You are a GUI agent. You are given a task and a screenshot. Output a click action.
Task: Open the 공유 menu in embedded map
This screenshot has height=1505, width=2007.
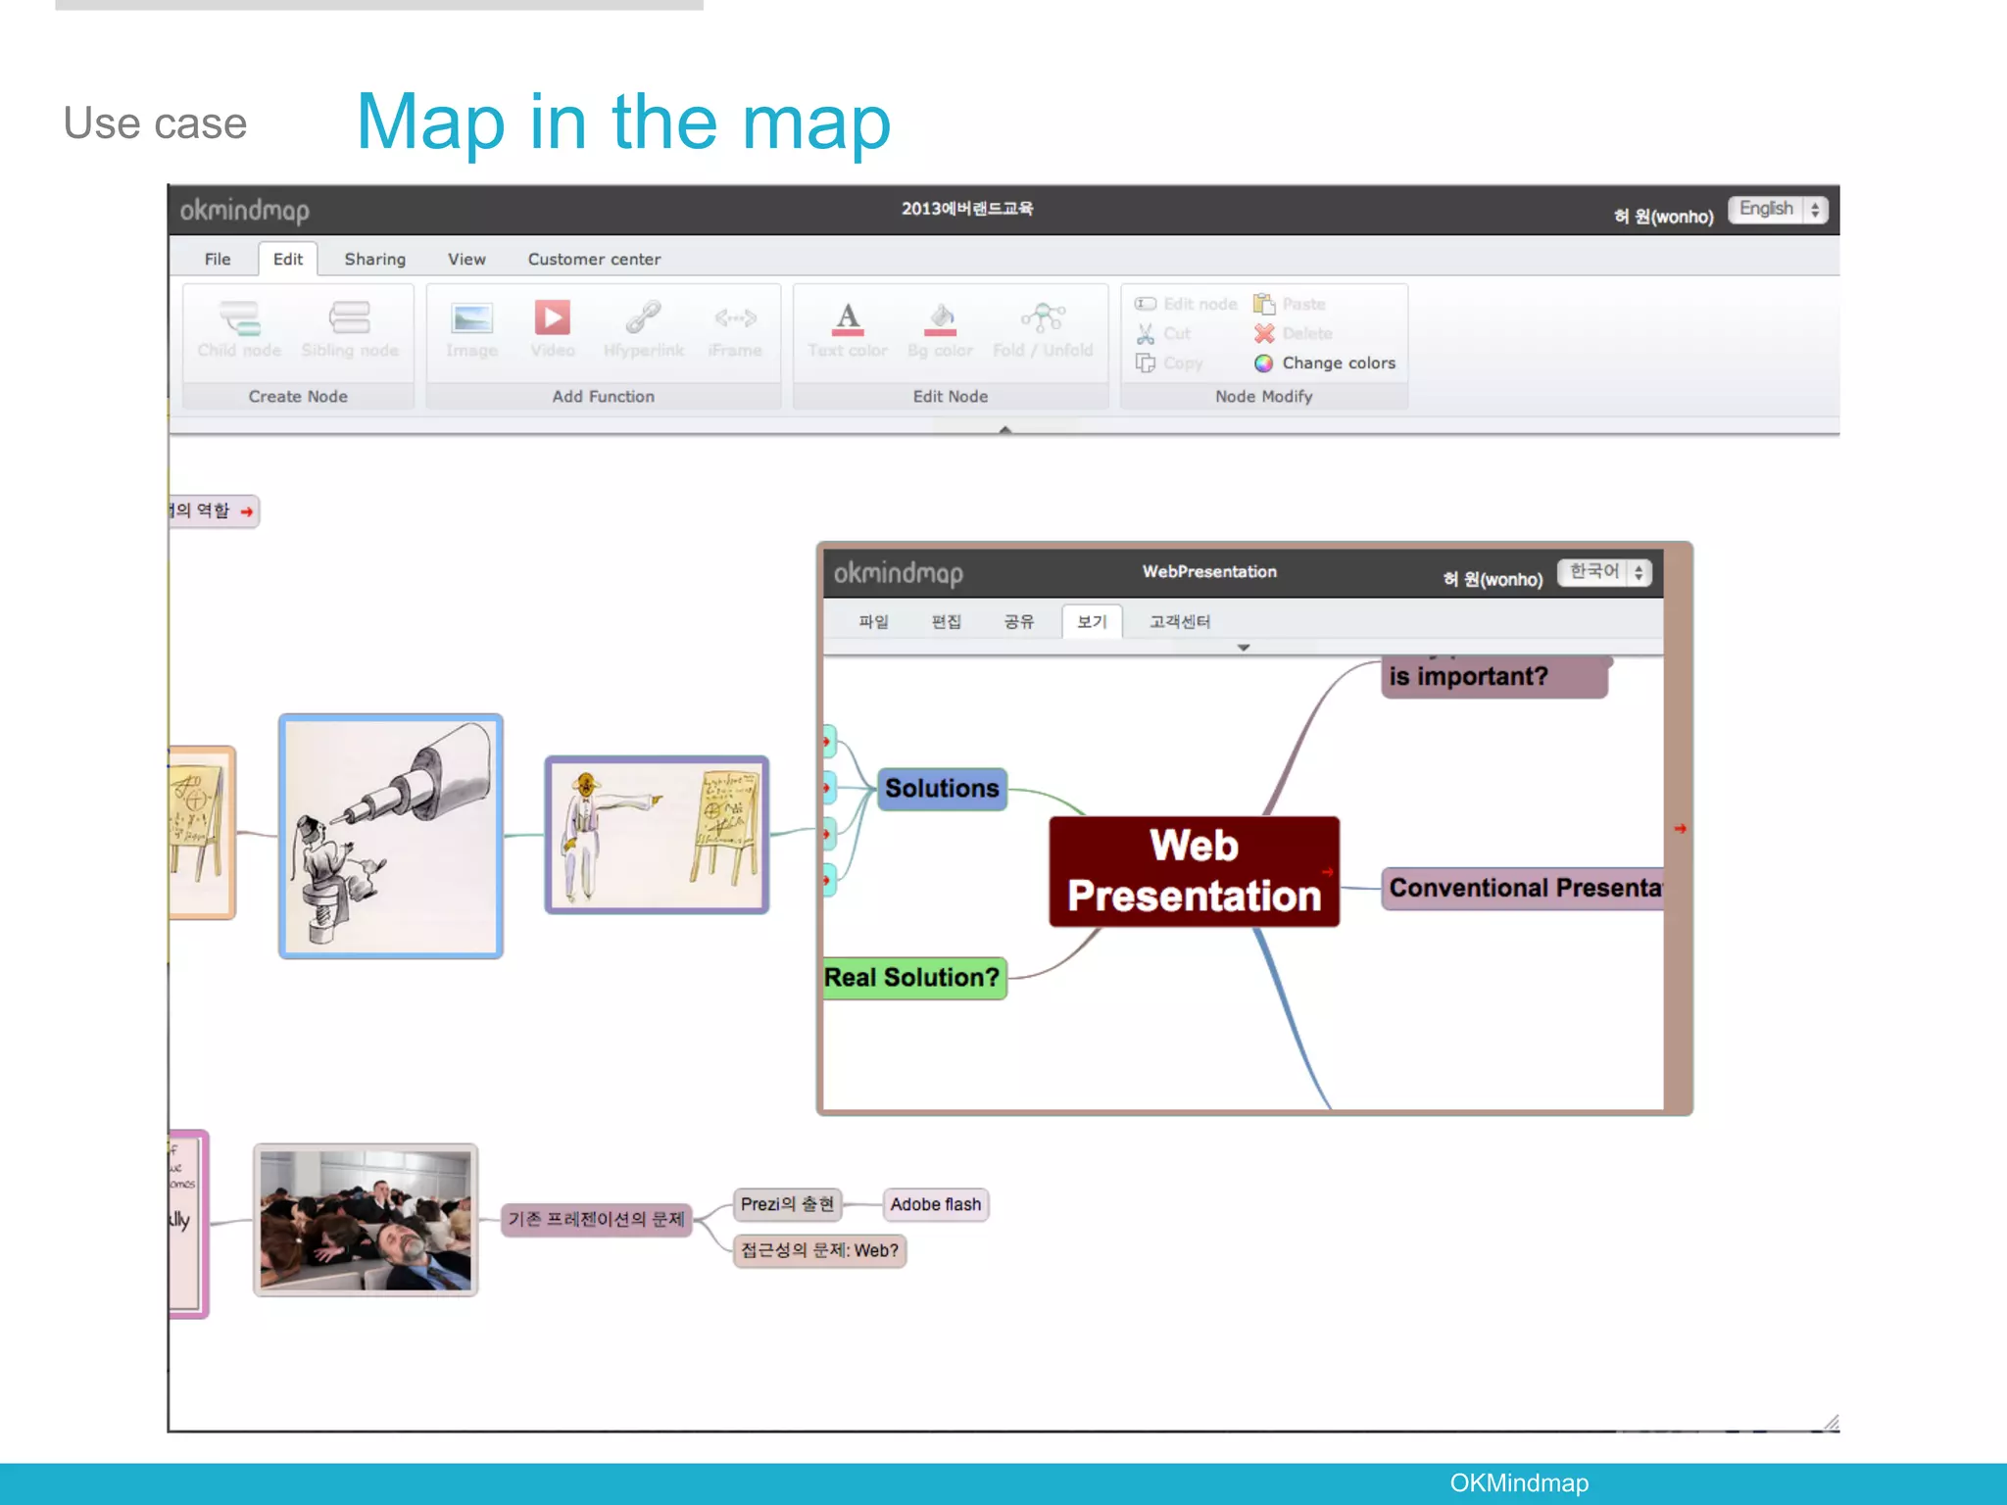click(x=1018, y=621)
